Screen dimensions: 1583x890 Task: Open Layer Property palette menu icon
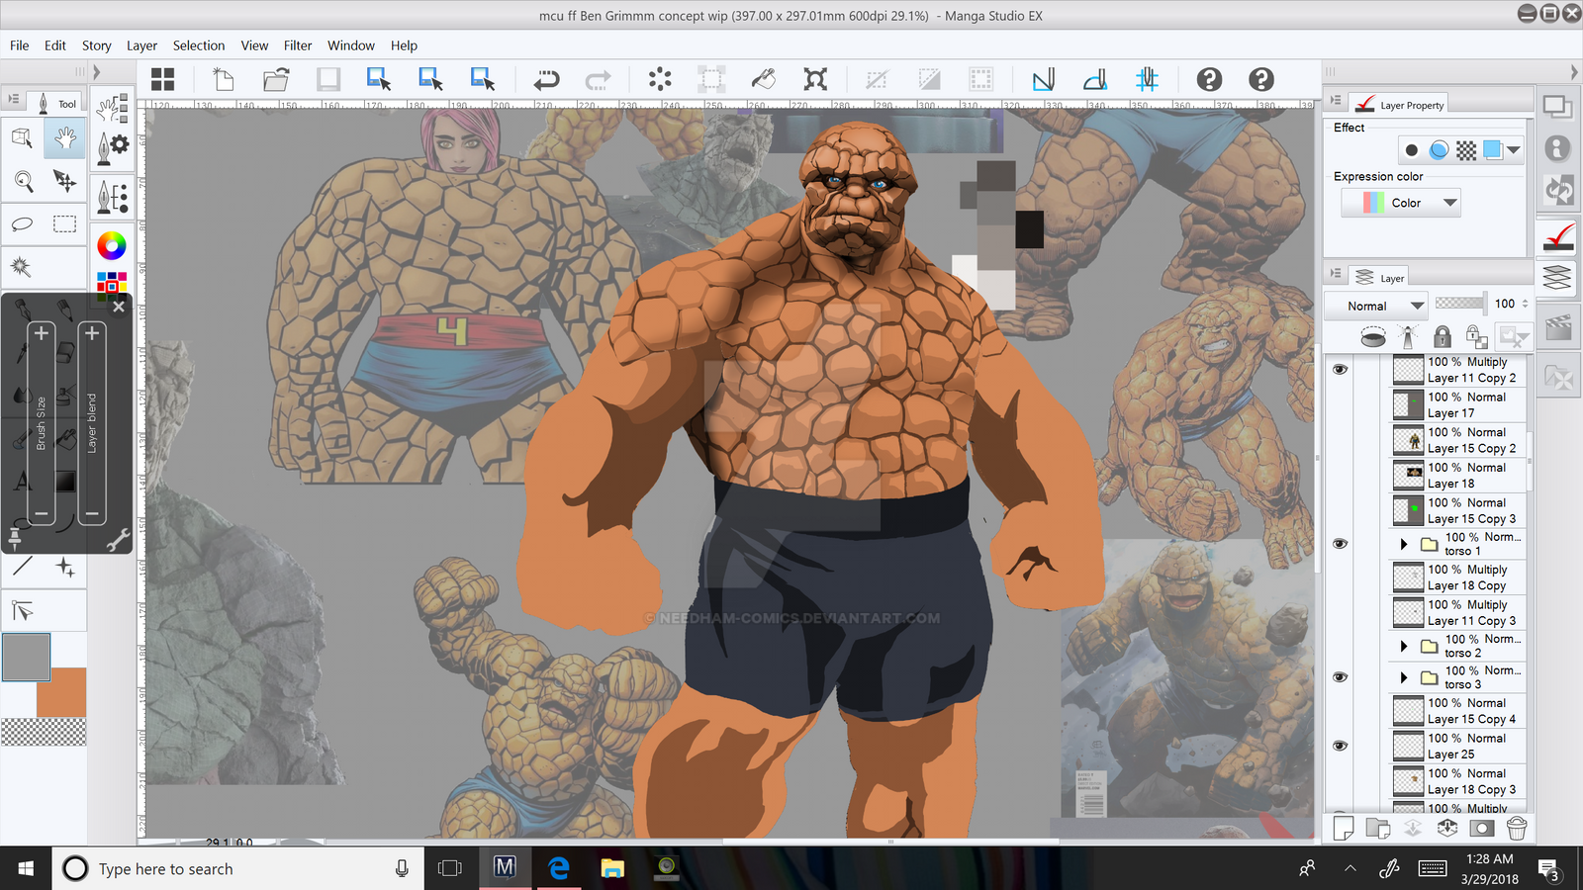pos(1336,101)
